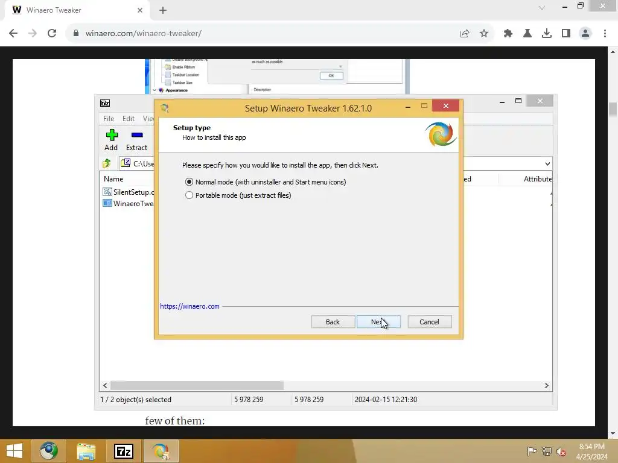Open the tab search chevron
This screenshot has width=618, height=463.
point(542,7)
